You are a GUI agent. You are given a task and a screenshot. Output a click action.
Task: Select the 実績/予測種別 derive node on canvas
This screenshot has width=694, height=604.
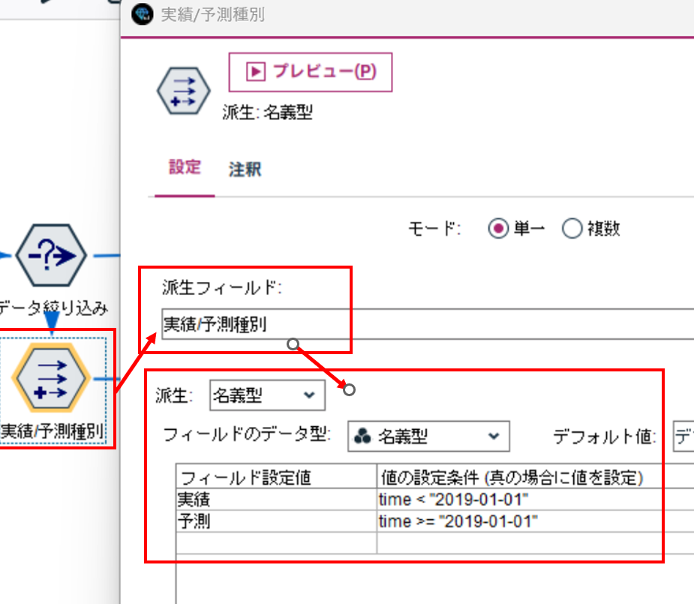point(51,377)
